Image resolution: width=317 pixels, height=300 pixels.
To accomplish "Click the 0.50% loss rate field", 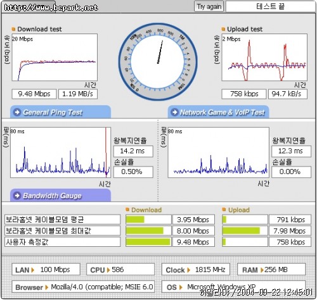I will [133, 172].
